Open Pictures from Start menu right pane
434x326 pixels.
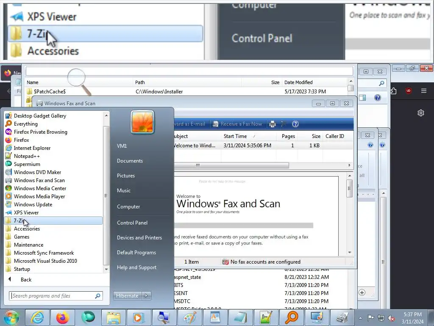(125, 175)
